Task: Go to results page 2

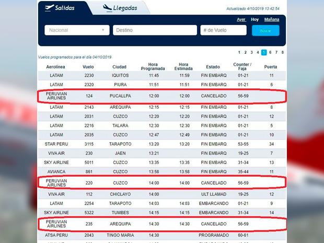Action: coord(245,52)
